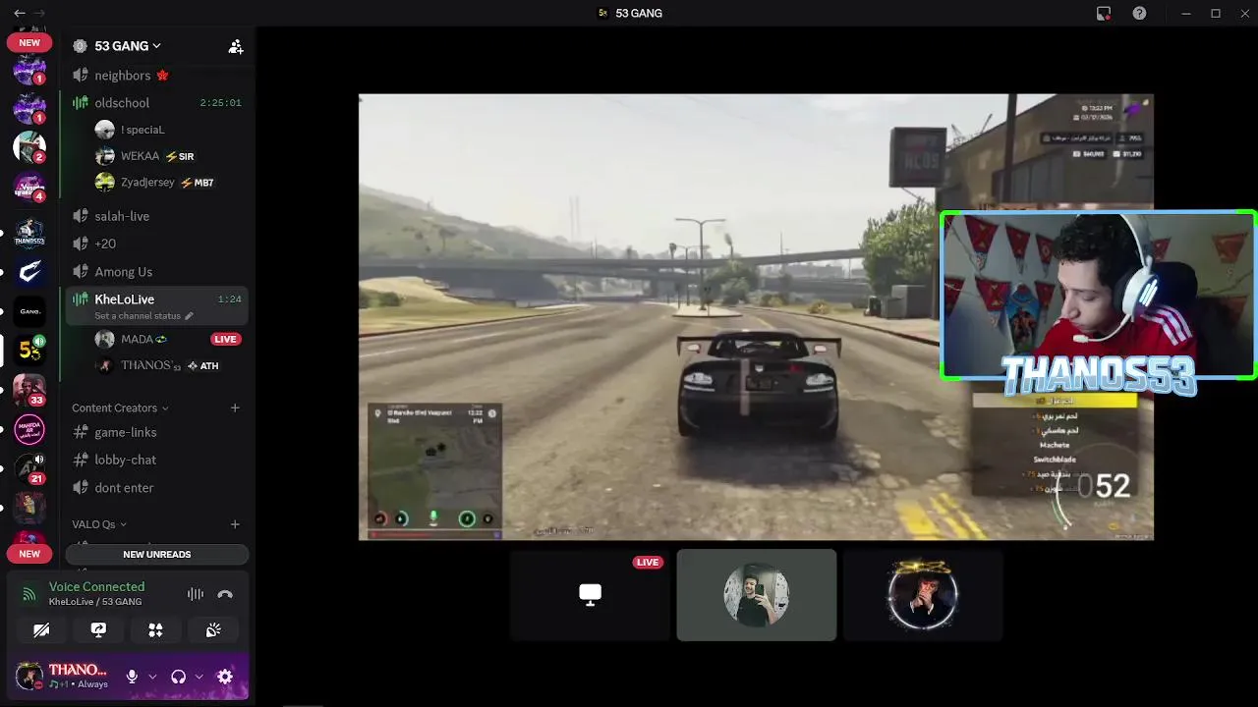Open the activities launcher button

155,630
